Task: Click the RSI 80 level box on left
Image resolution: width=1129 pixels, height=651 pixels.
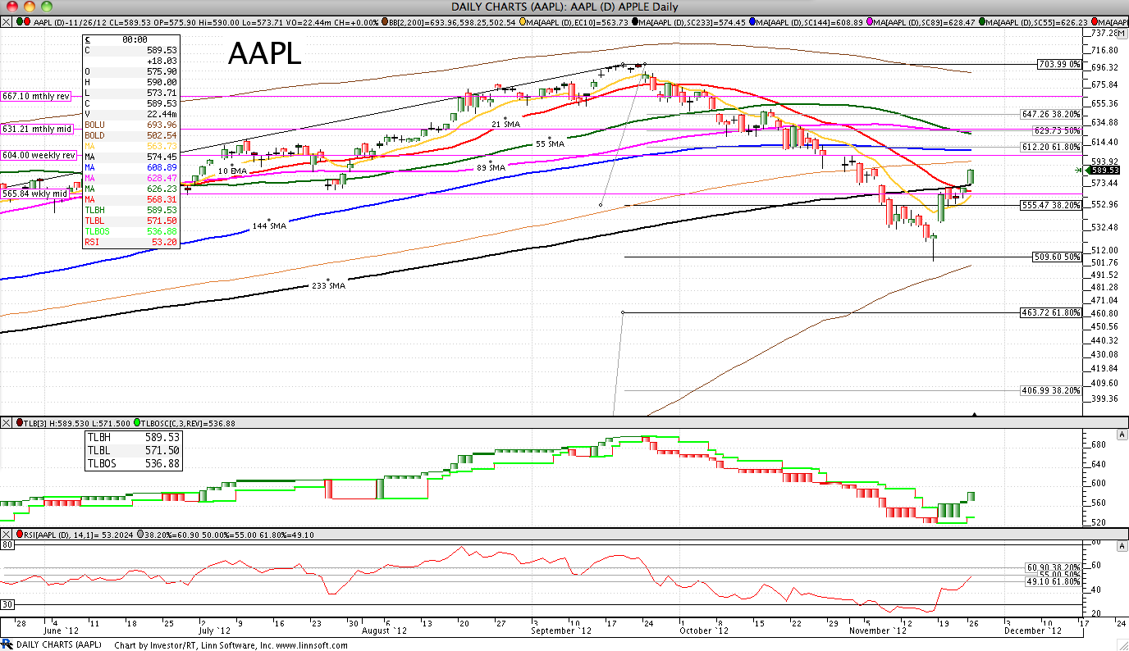Action: [6, 545]
